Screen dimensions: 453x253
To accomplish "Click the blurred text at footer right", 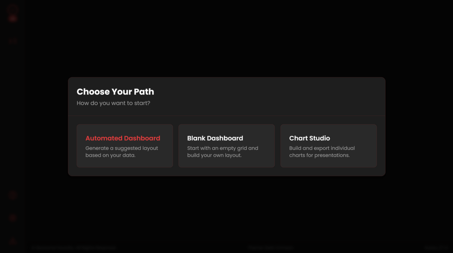I will click(x=435, y=248).
